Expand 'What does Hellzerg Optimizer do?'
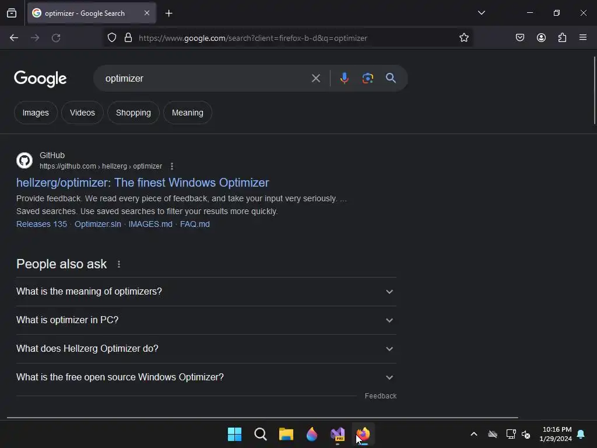Image resolution: width=597 pixels, height=448 pixels. pyautogui.click(x=206, y=349)
